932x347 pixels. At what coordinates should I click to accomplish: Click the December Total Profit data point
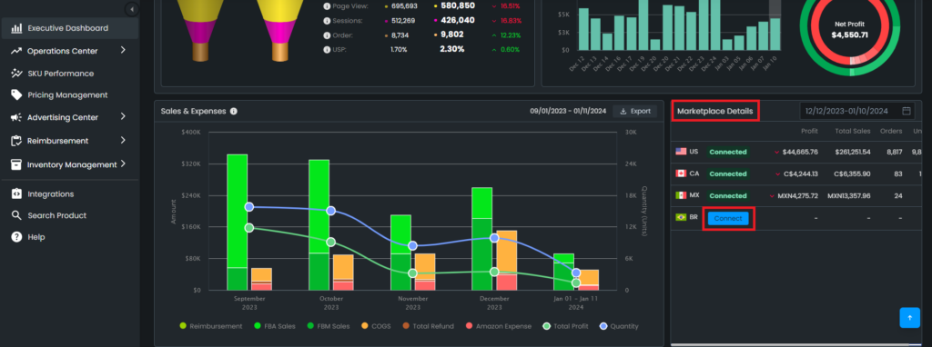(x=494, y=272)
